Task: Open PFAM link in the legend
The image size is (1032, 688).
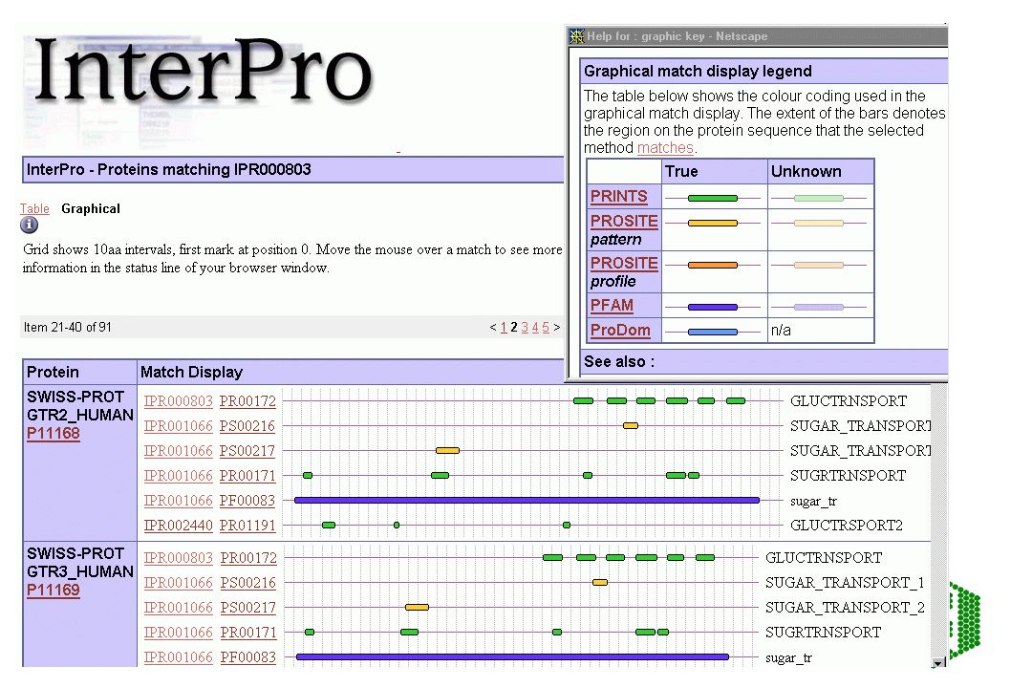Action: [612, 306]
